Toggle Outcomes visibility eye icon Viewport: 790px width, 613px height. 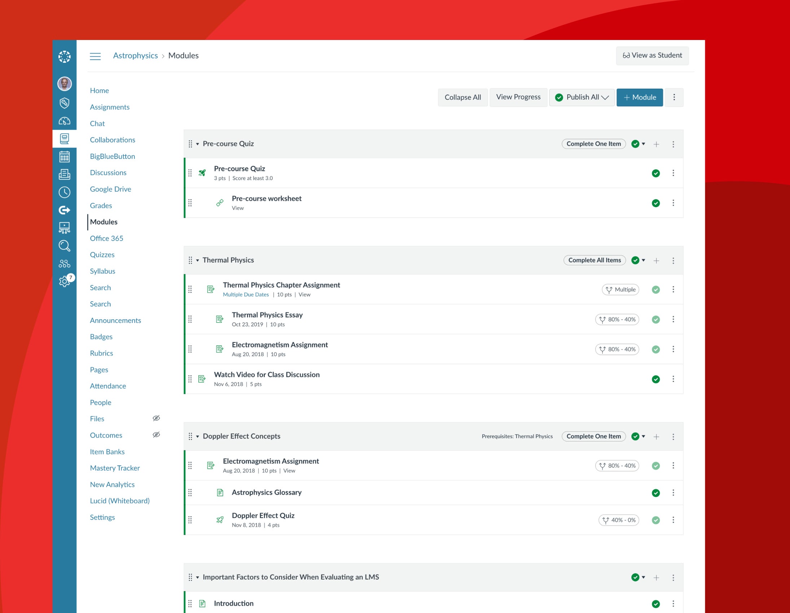point(156,435)
